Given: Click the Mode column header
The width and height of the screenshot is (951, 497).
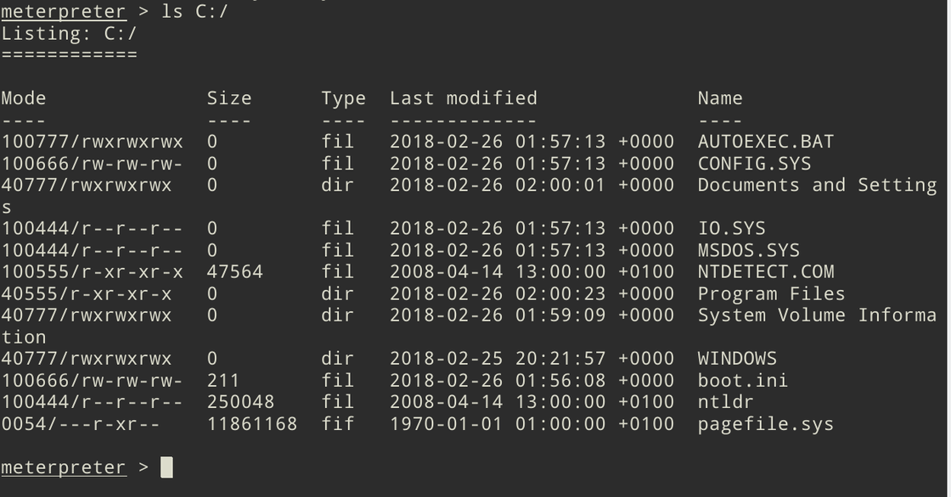Looking at the screenshot, I should [x=24, y=98].
